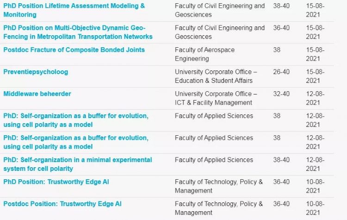Click the hours value for Postdoc Fracture row
This screenshot has width=347, height=220.
pos(277,50)
